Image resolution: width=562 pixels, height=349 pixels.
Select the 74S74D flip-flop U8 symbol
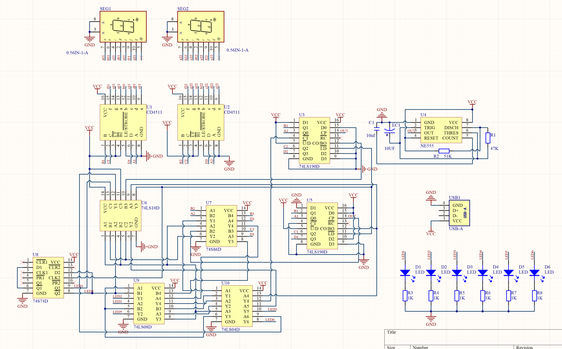48,278
